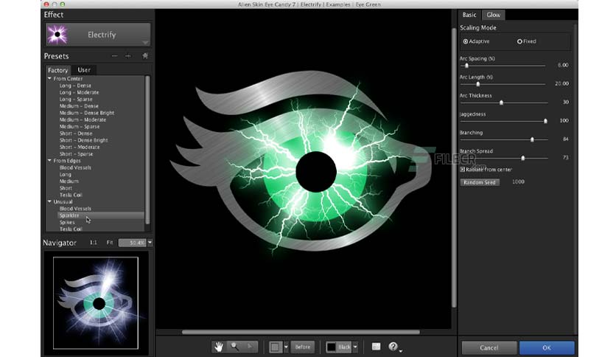Screen dimensions: 616x357
Task: Click the add preset plus icon
Action: [x=128, y=56]
